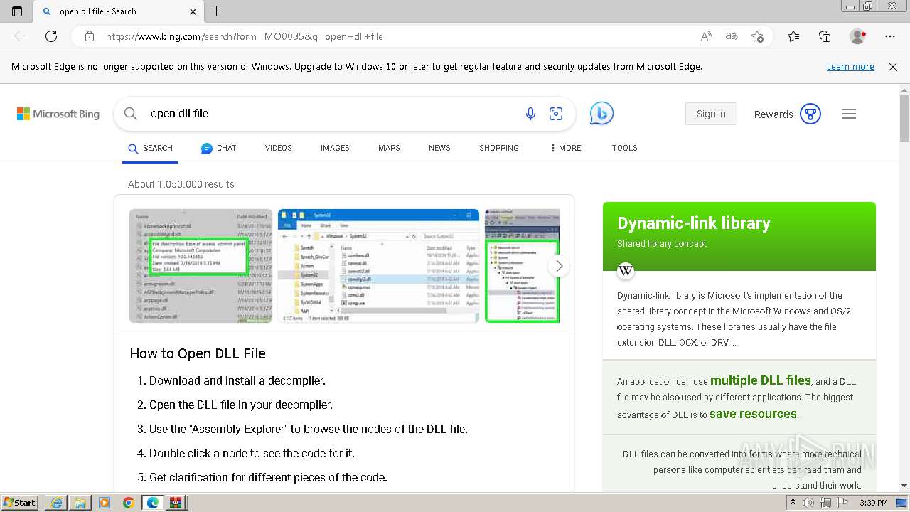Image resolution: width=910 pixels, height=512 pixels.
Task: Switch to the VIDEOS tab
Action: coord(279,148)
